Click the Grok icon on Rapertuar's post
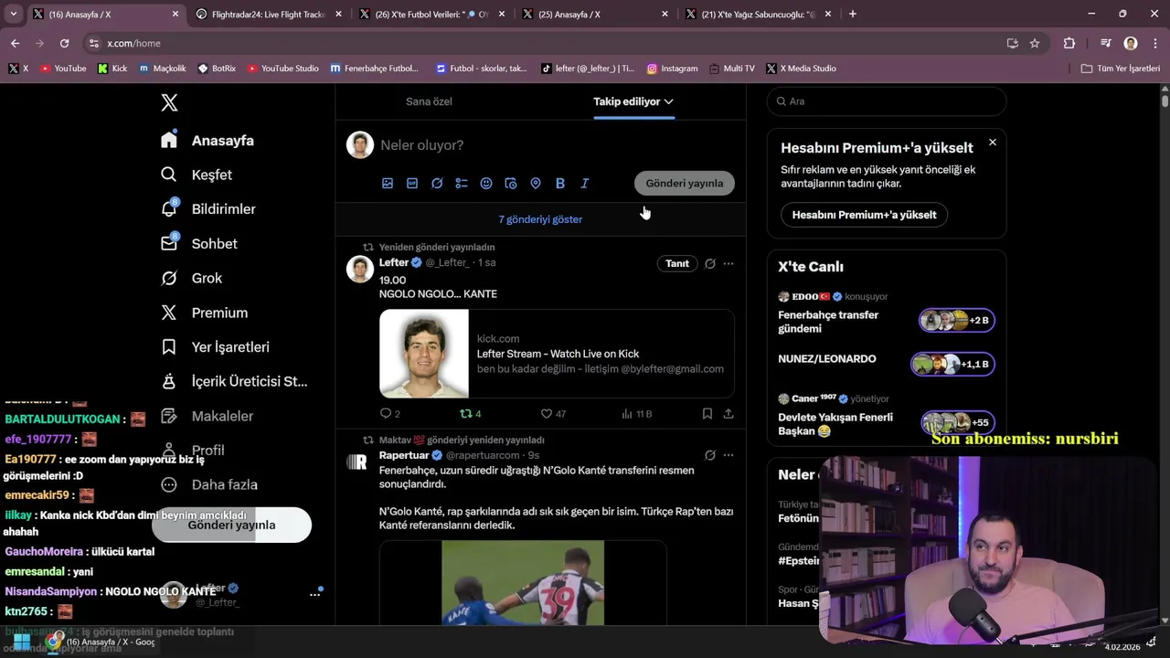The image size is (1170, 658). click(709, 455)
